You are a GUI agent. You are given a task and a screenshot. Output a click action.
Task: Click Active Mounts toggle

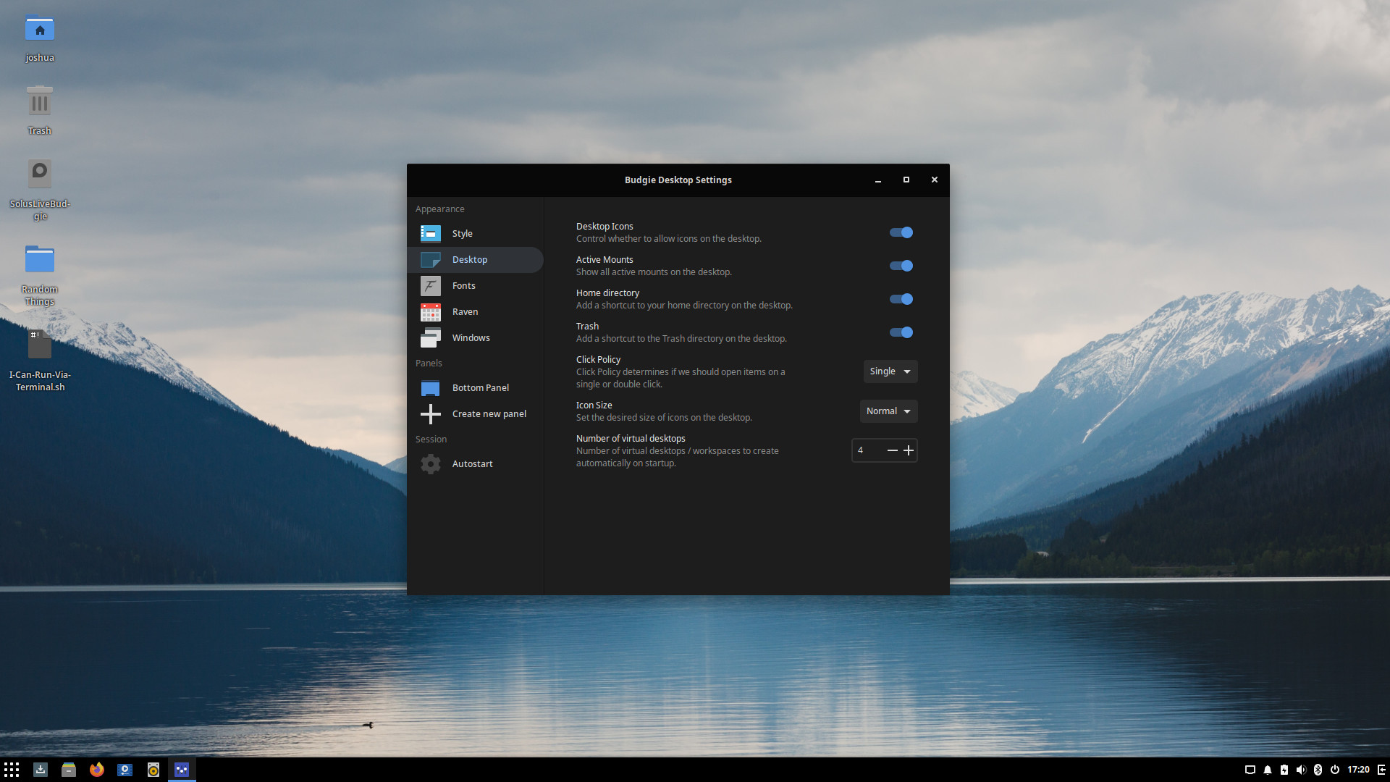click(901, 266)
